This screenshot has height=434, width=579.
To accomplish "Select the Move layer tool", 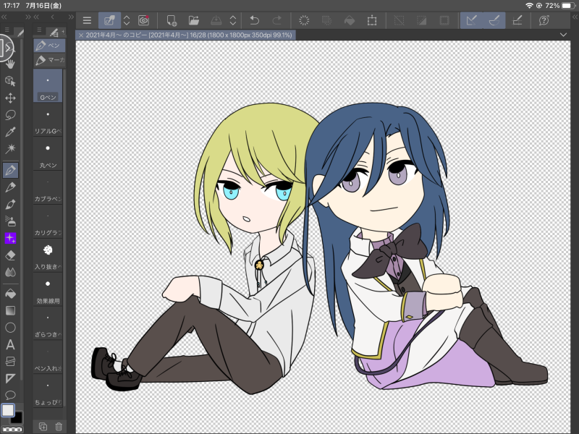I will [x=10, y=98].
